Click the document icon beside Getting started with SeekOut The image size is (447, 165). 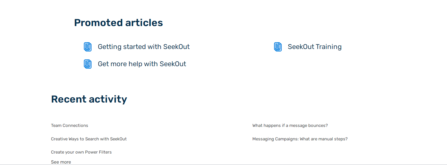pos(88,47)
